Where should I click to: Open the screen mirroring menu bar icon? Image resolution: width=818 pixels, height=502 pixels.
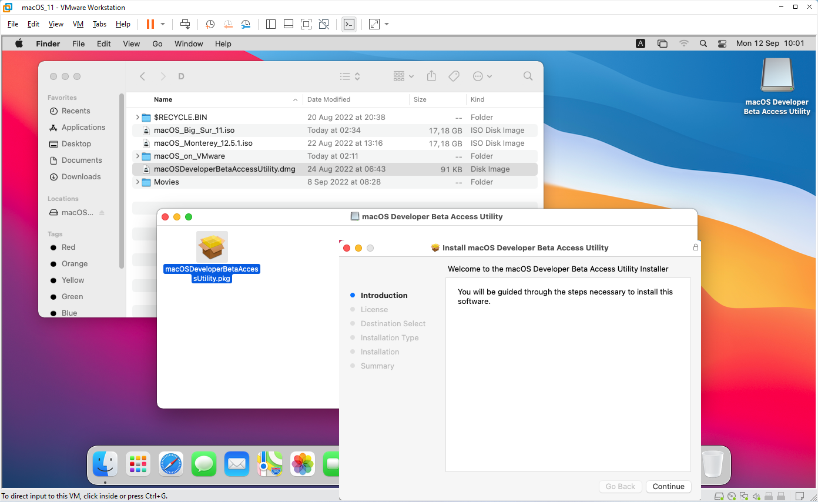(x=662, y=43)
